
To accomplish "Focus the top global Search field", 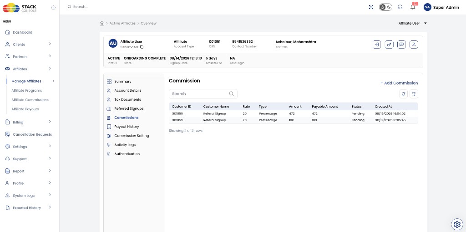I will (81, 6).
